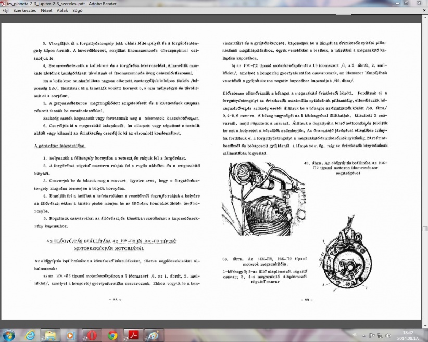Open the Fájl menu
The image size is (428, 342).
pos(5,10)
